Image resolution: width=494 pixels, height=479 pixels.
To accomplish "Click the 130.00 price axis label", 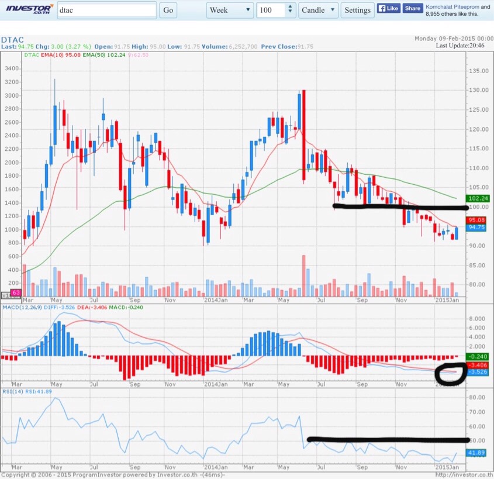I will coord(479,90).
